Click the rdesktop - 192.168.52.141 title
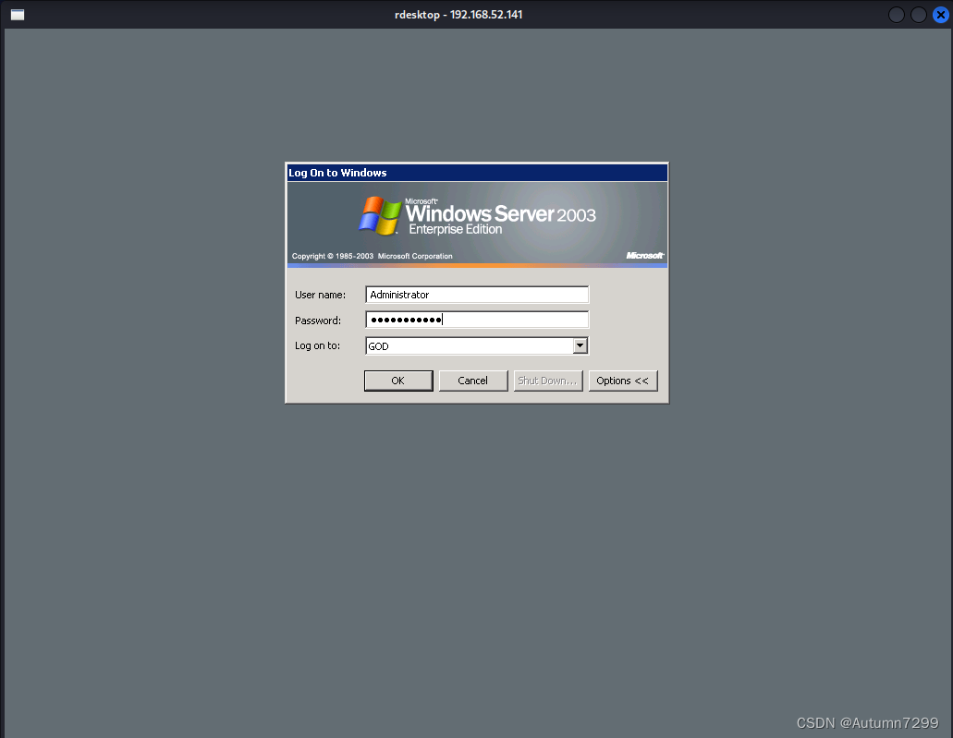The height and width of the screenshot is (738, 953). pos(458,15)
